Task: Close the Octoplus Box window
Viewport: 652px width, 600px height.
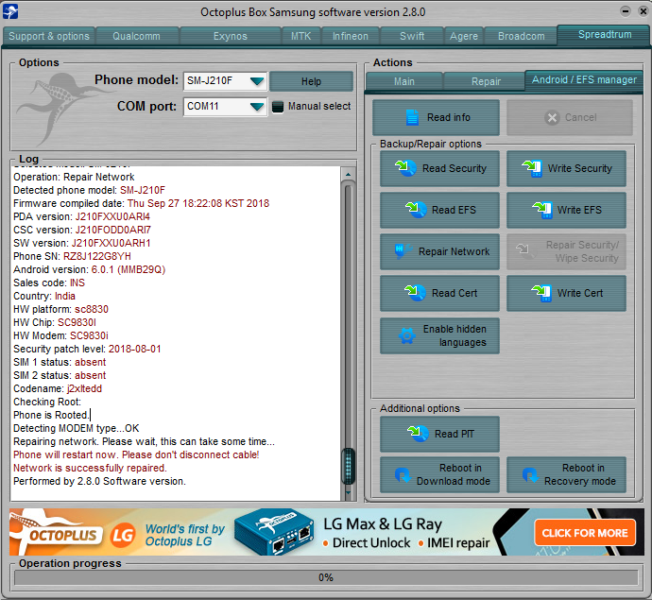Action: 643,10
